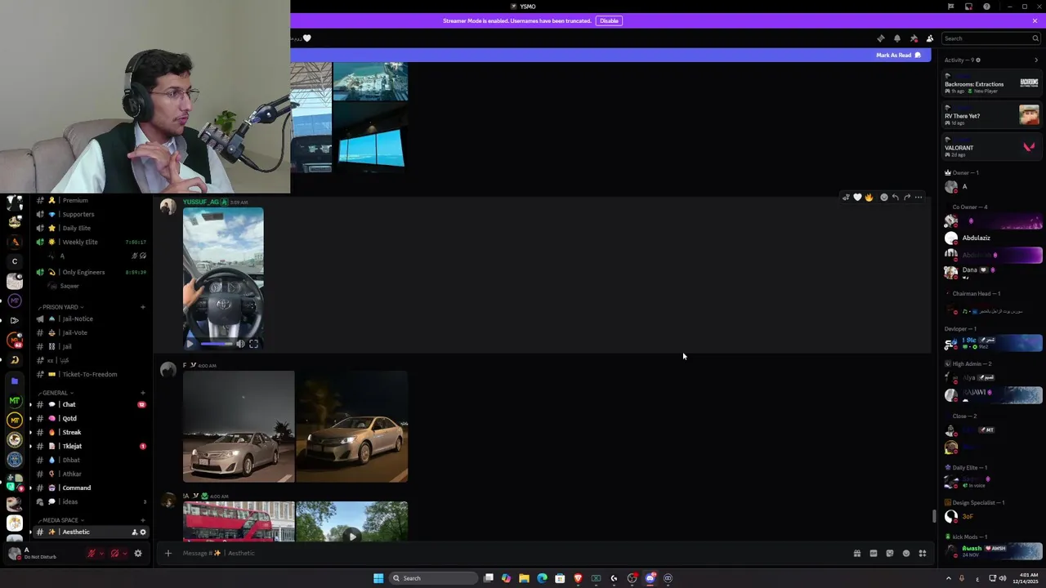The height and width of the screenshot is (588, 1046).
Task: Join Weekly Elite voice channel
Action: [x=90, y=242]
